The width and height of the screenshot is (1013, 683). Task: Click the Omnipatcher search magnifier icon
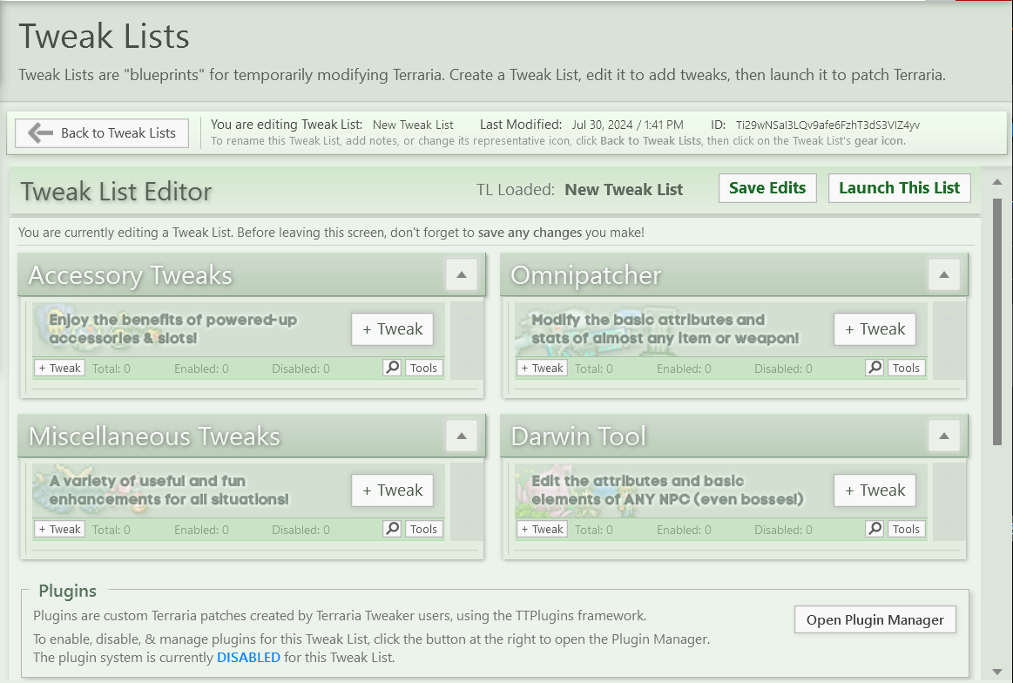875,368
